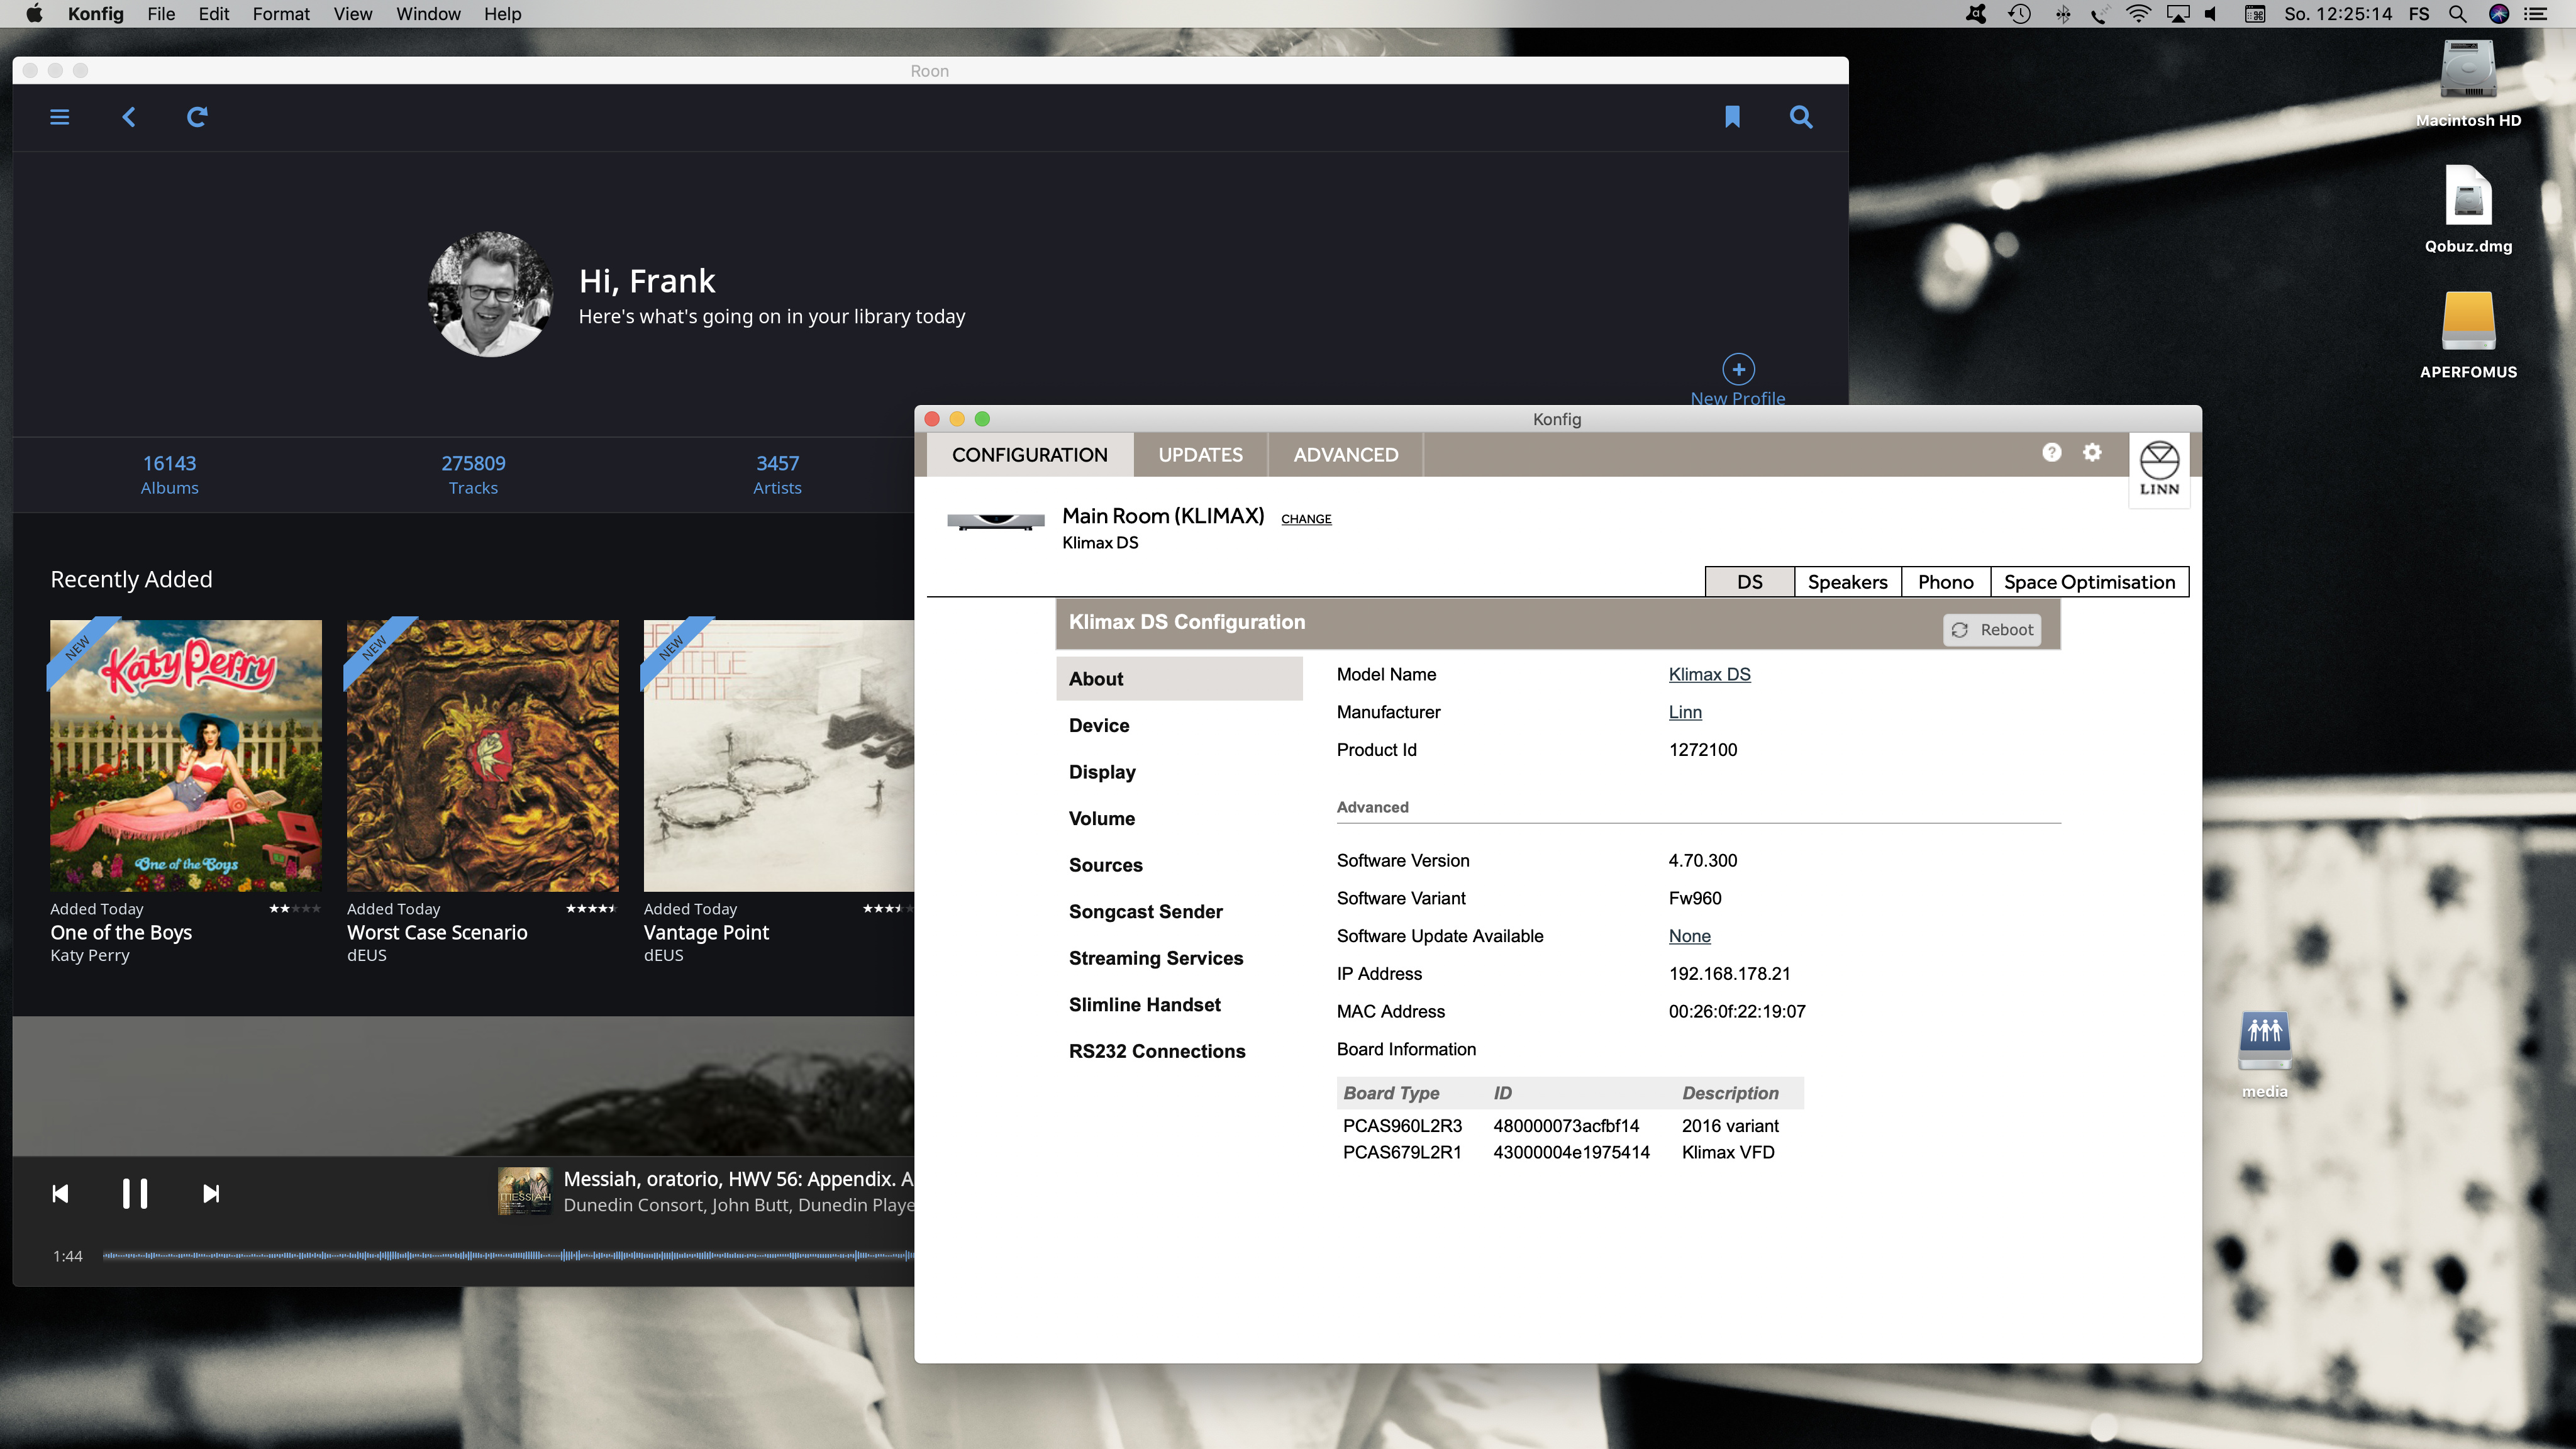Screen dimensions: 2576x1449
Task: Open Notification Center icon
Action: click(2536, 14)
